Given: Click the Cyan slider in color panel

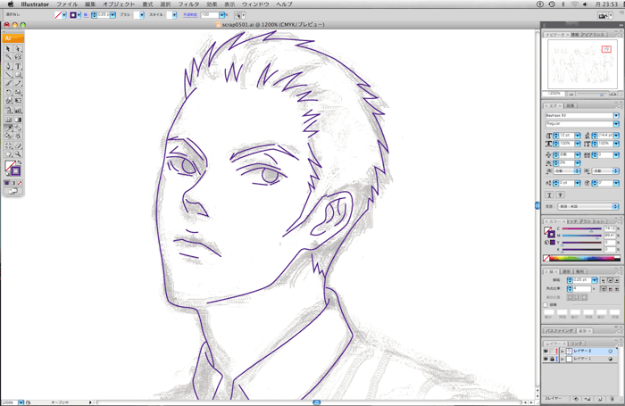Looking at the screenshot, I should (582, 228).
